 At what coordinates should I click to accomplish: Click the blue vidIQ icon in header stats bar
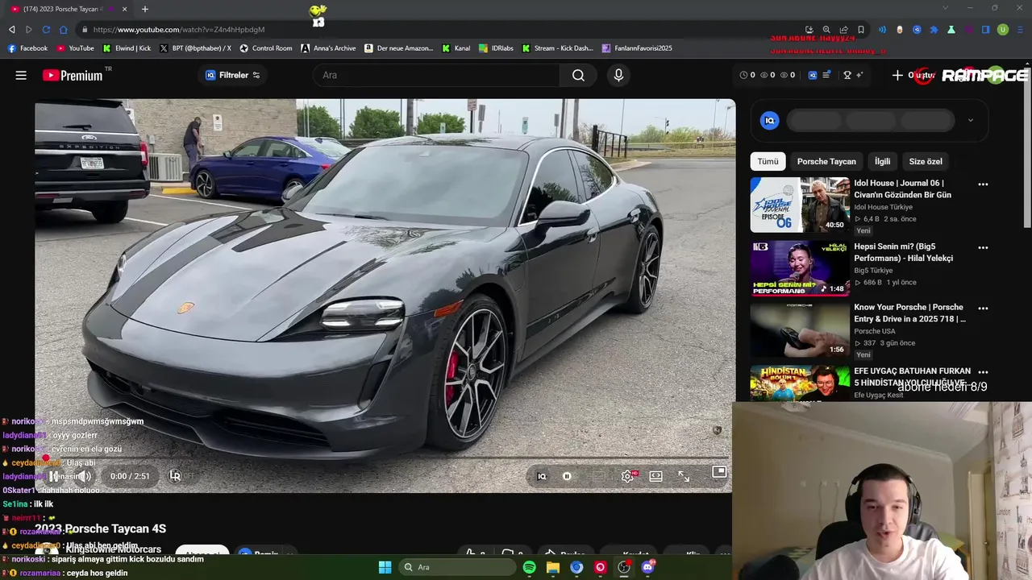click(x=813, y=75)
